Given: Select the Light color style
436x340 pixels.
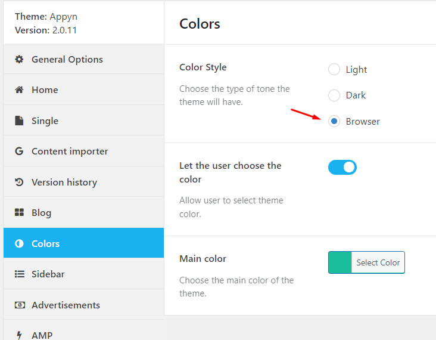Looking at the screenshot, I should coord(334,69).
